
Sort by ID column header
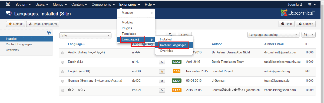307,44
